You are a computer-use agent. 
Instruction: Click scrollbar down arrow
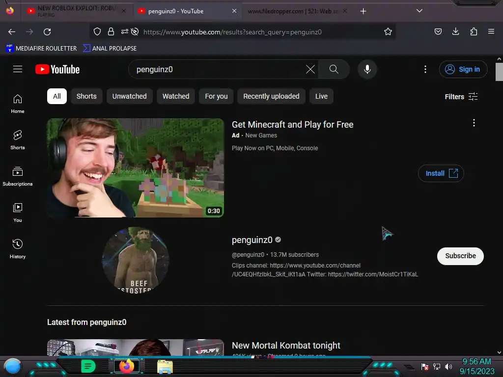point(499,352)
